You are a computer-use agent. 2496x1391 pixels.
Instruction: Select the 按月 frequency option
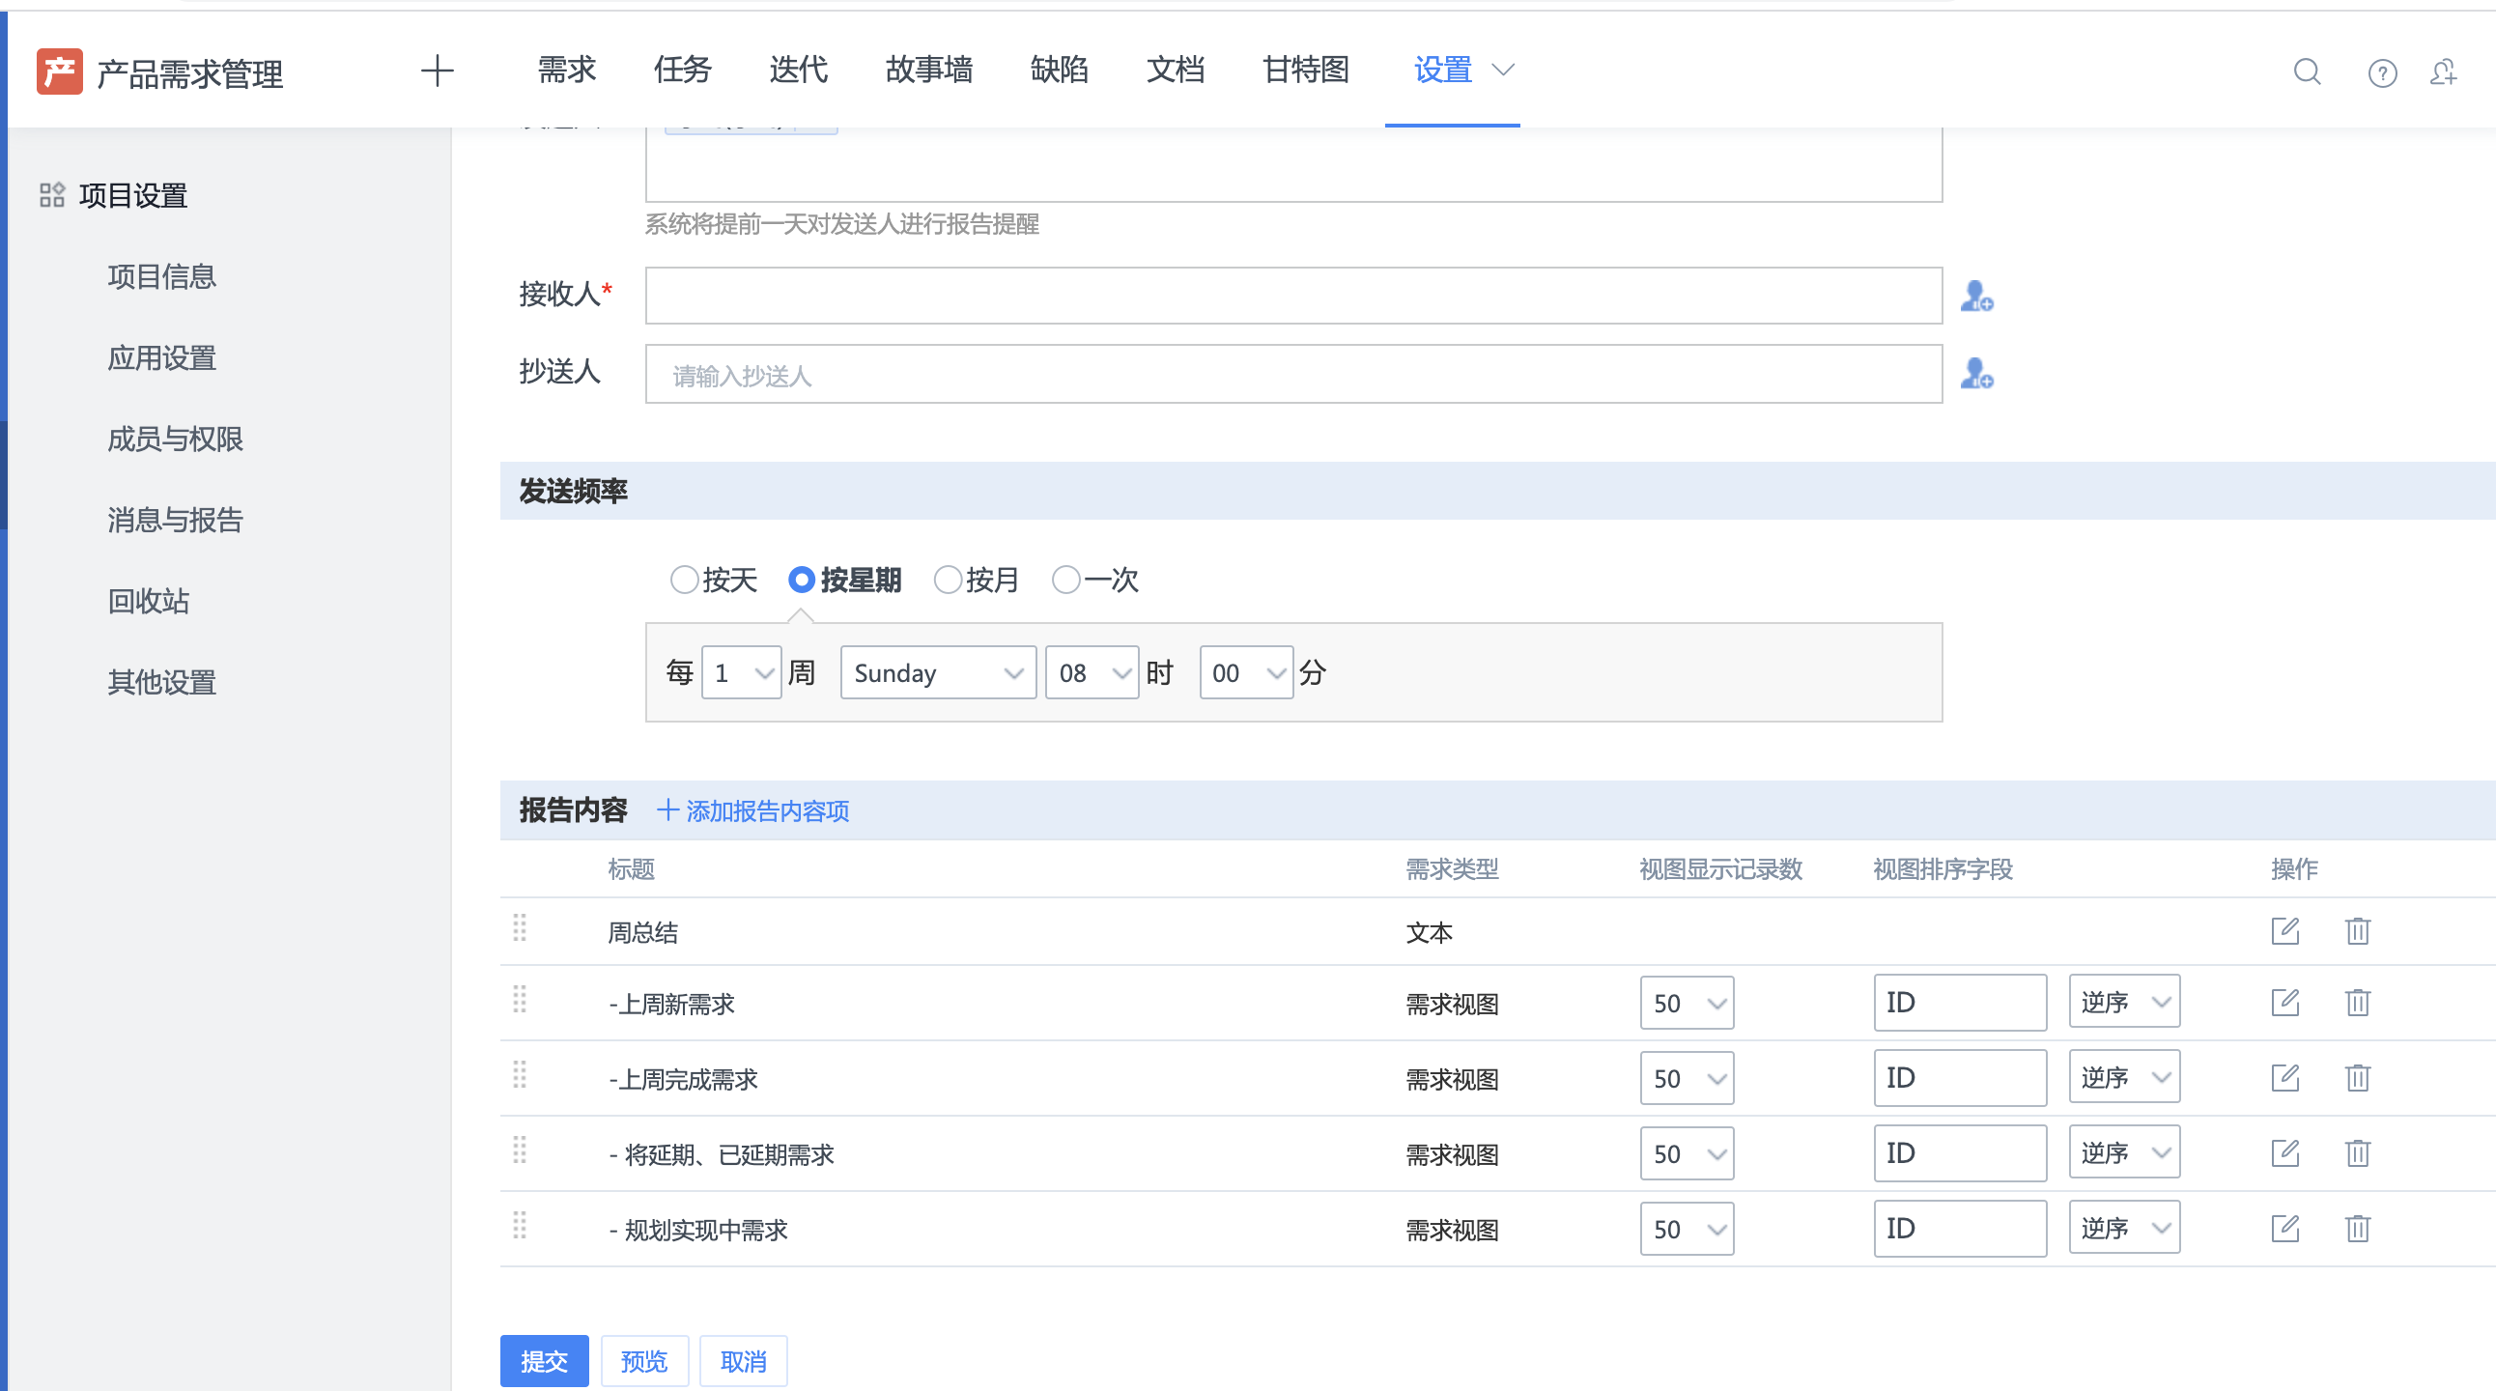pyautogui.click(x=948, y=580)
